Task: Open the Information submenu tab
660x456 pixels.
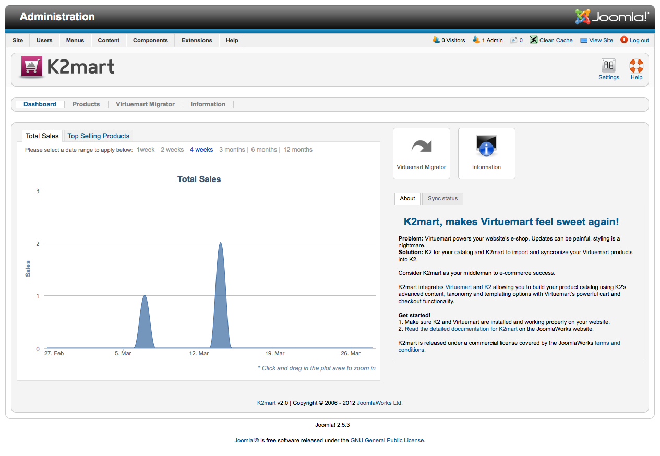Action: pos(208,104)
